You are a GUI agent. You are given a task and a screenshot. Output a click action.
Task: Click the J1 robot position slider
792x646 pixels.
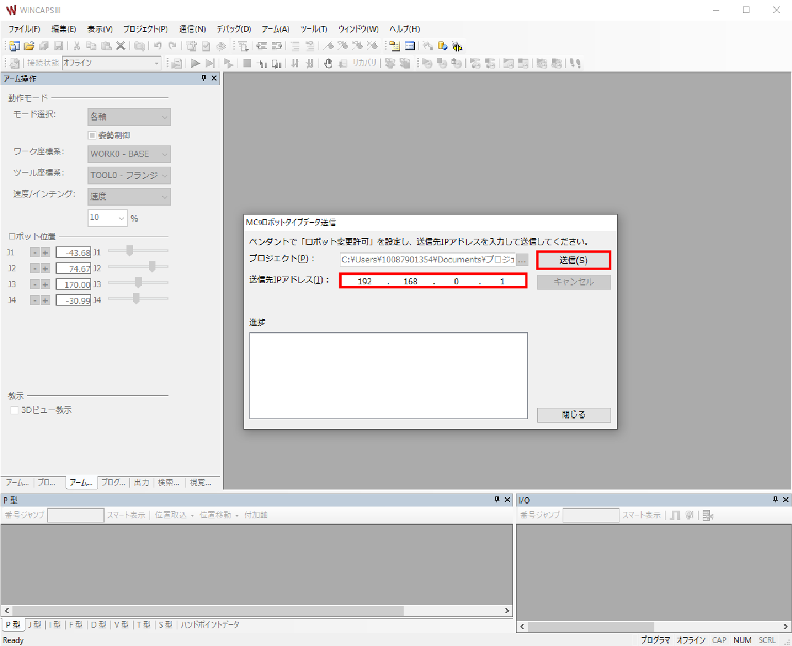pos(129,251)
